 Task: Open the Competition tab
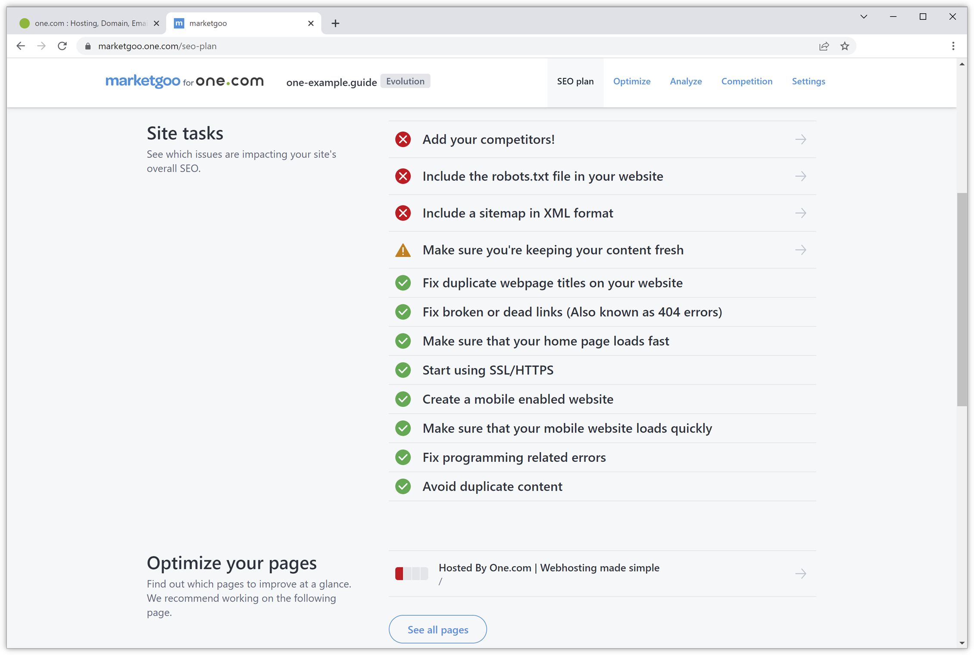point(746,81)
